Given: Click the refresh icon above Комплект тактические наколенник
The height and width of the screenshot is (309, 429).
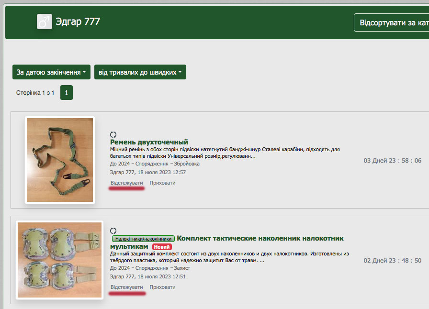Looking at the screenshot, I should [113, 231].
